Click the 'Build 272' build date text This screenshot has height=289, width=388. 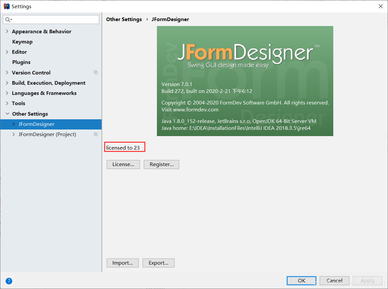coord(207,91)
